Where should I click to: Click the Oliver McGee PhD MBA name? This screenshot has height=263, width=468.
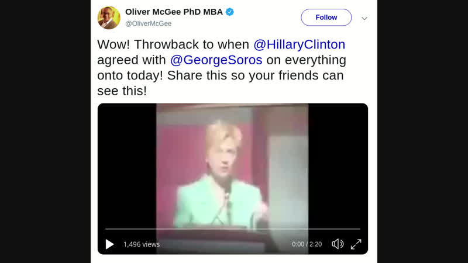174,12
